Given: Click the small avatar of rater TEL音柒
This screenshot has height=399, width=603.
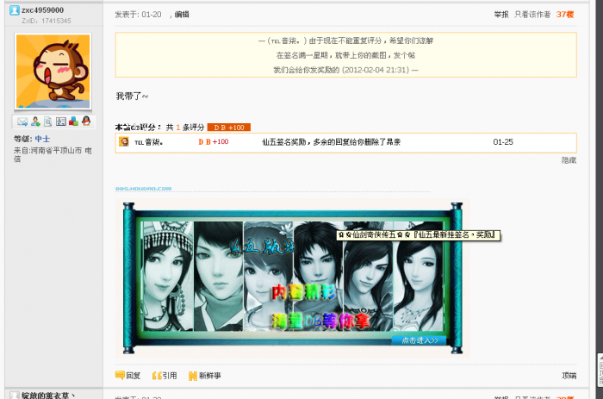Looking at the screenshot, I should [x=124, y=142].
